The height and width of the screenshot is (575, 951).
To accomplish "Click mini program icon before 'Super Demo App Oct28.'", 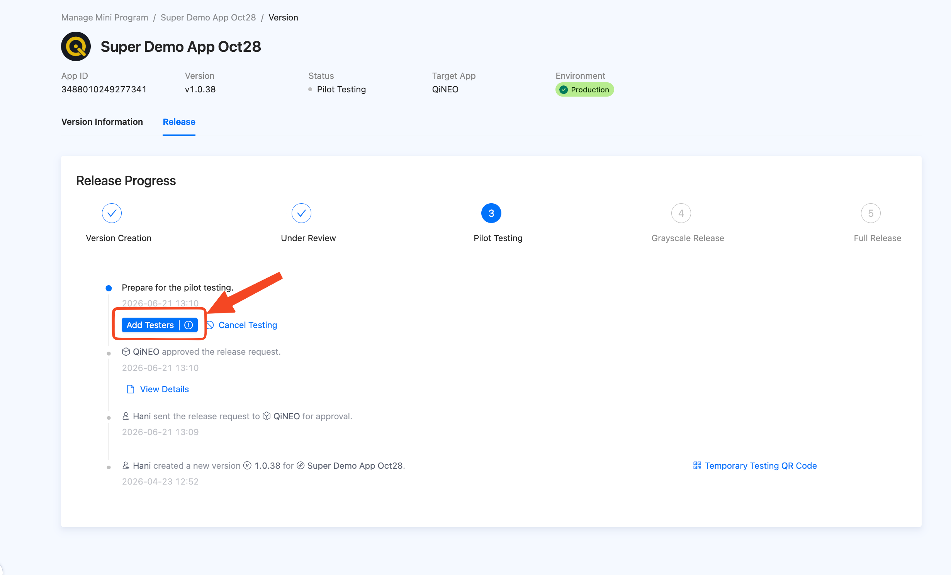I will pos(301,466).
